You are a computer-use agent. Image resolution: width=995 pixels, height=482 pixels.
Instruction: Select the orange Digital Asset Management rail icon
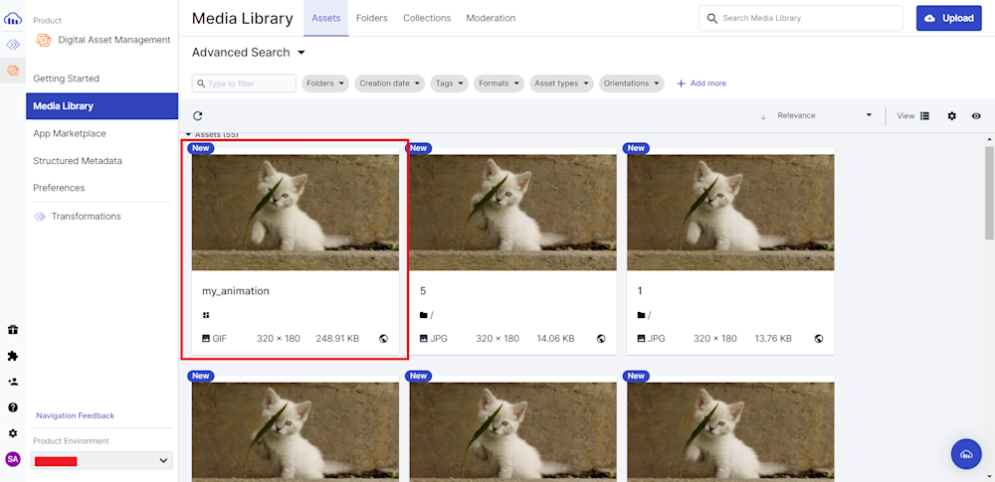[13, 71]
